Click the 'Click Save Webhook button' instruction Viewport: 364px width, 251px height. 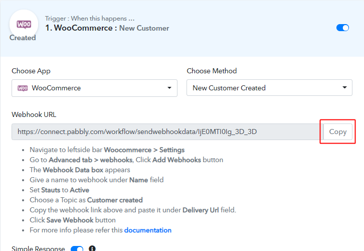(x=72, y=220)
